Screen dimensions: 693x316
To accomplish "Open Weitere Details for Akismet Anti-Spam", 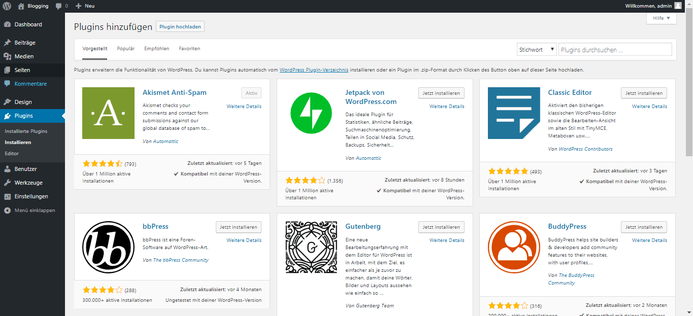I will click(x=244, y=107).
